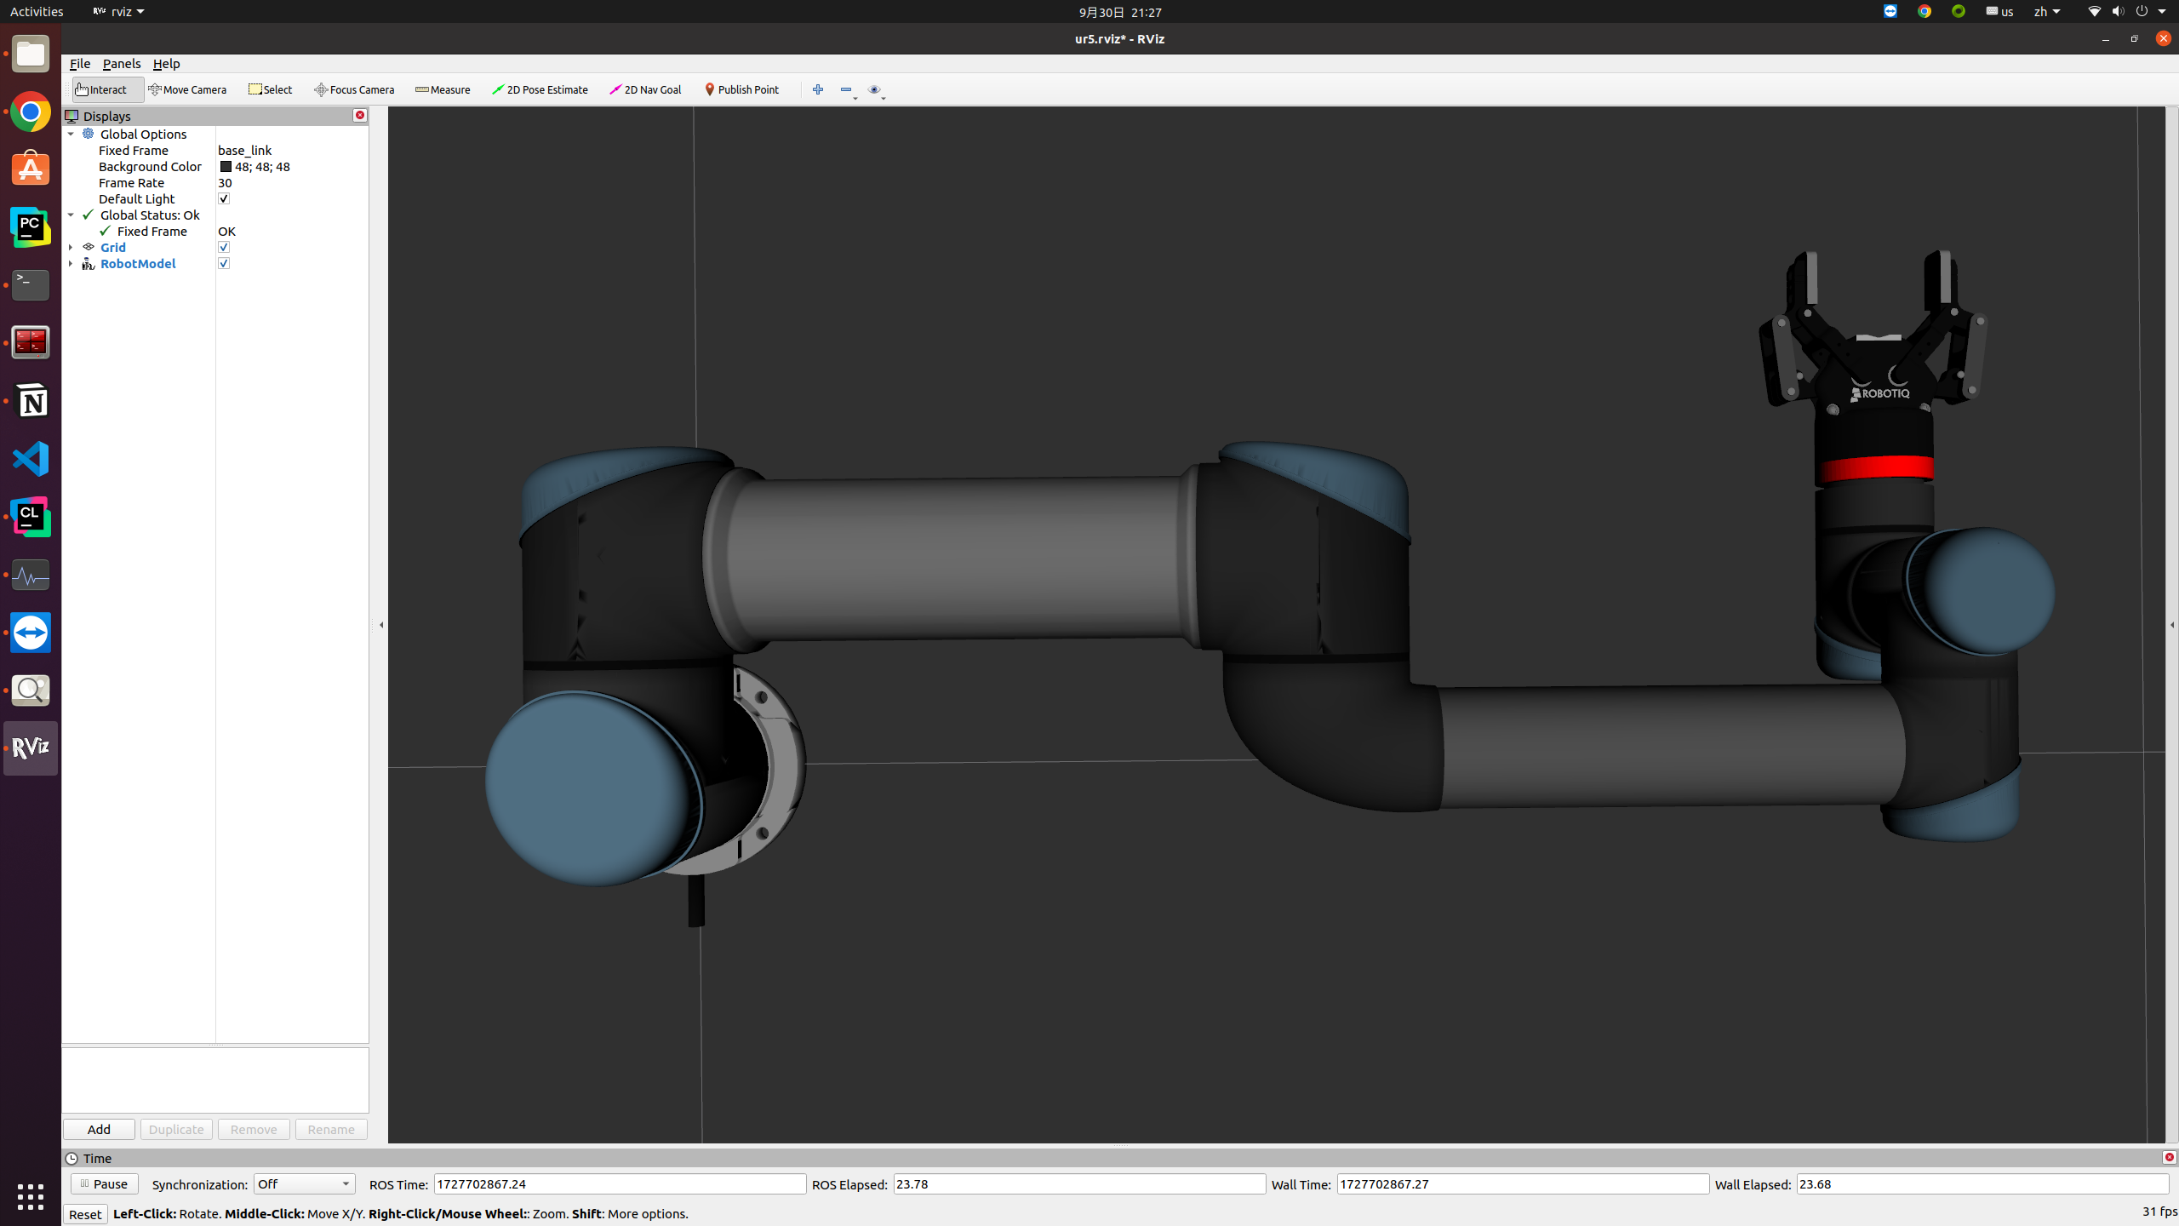The height and width of the screenshot is (1226, 2179).
Task: Choose the Select tool
Action: [271, 89]
